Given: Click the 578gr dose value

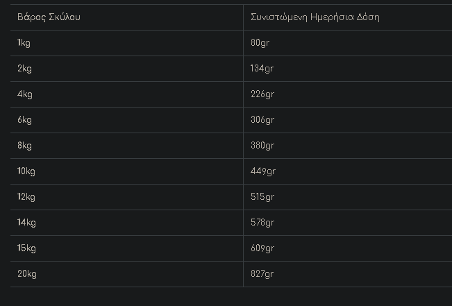Looking at the screenshot, I should [262, 223].
